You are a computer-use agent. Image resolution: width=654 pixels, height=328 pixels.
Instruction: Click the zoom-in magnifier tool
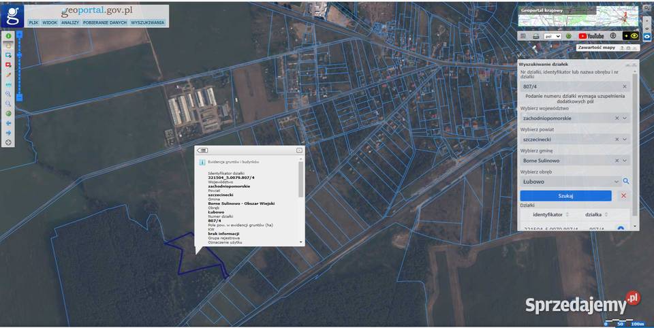(8, 94)
